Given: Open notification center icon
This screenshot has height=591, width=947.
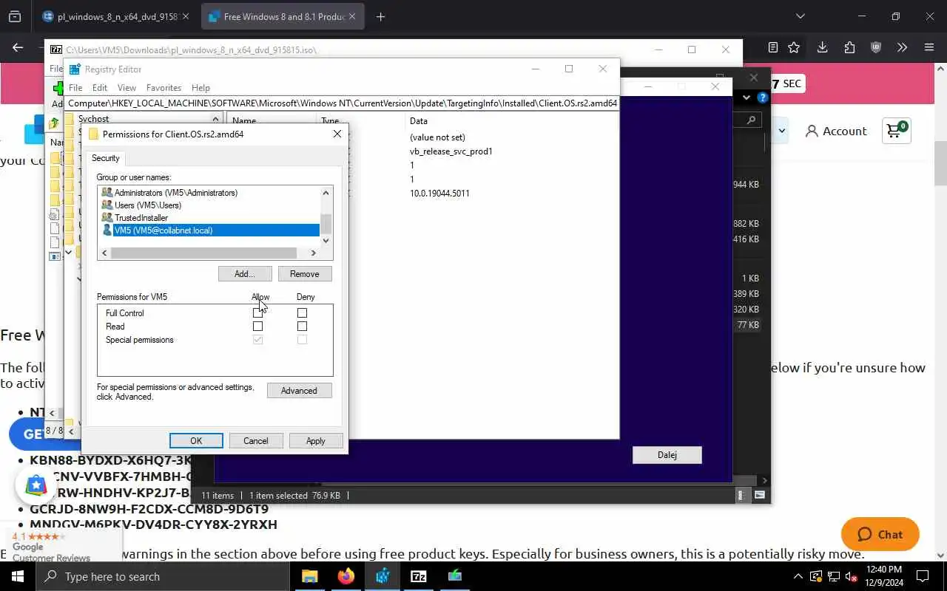Looking at the screenshot, I should 923,576.
